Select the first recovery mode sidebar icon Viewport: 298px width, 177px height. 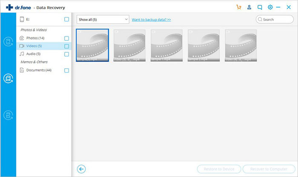click(8, 42)
